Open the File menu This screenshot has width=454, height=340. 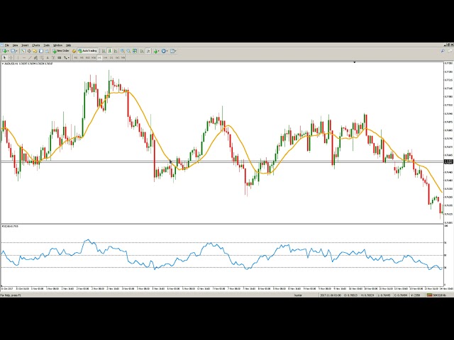6,45
